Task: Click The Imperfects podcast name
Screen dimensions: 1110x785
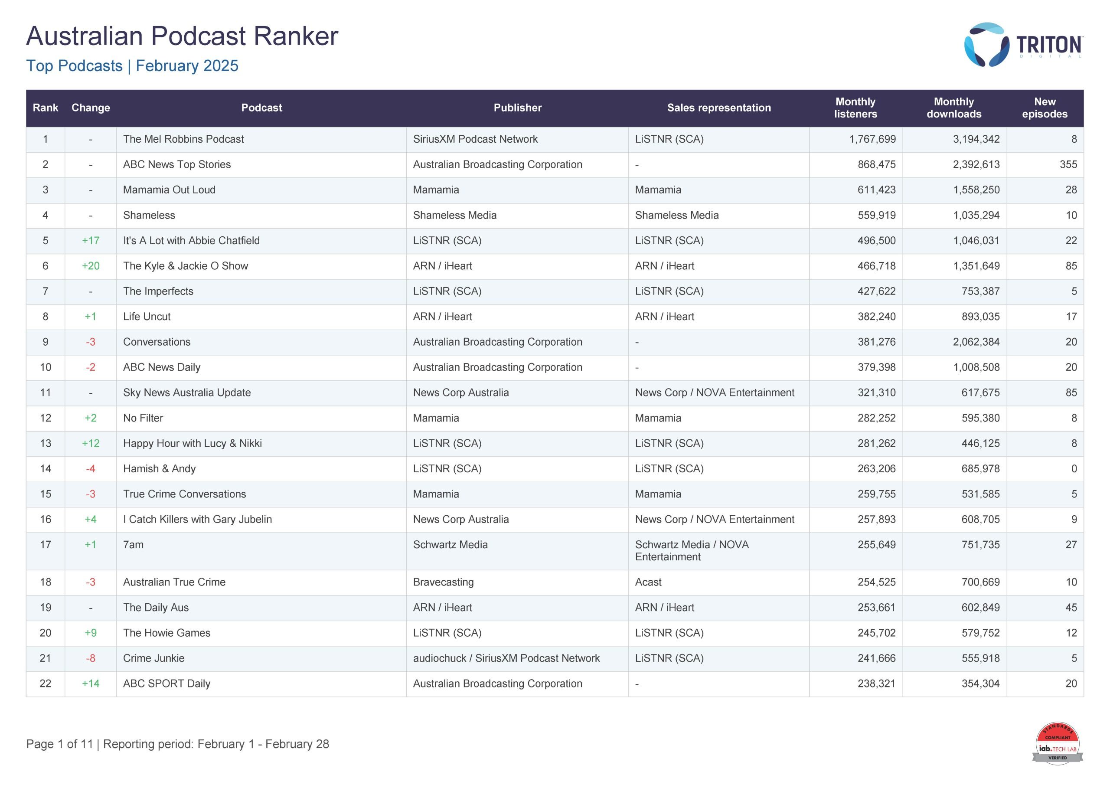Action: [158, 291]
